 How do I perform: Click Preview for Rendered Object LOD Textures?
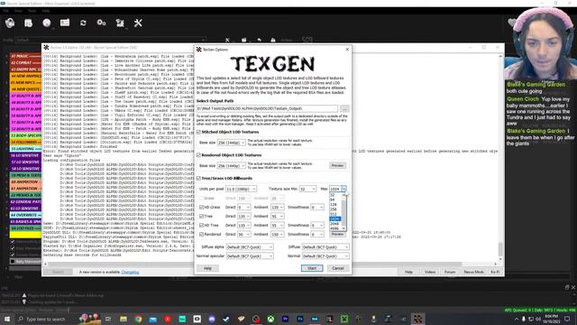337,166
